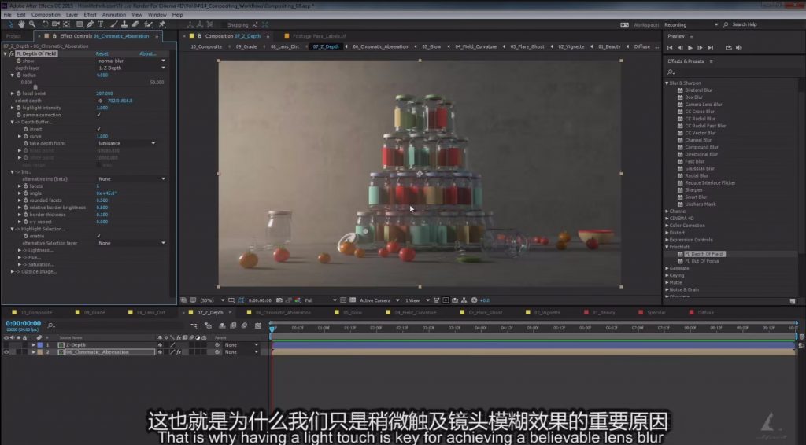Click Graph Editor icon in timeline
Image resolution: width=806 pixels, height=445 pixels.
[x=258, y=325]
